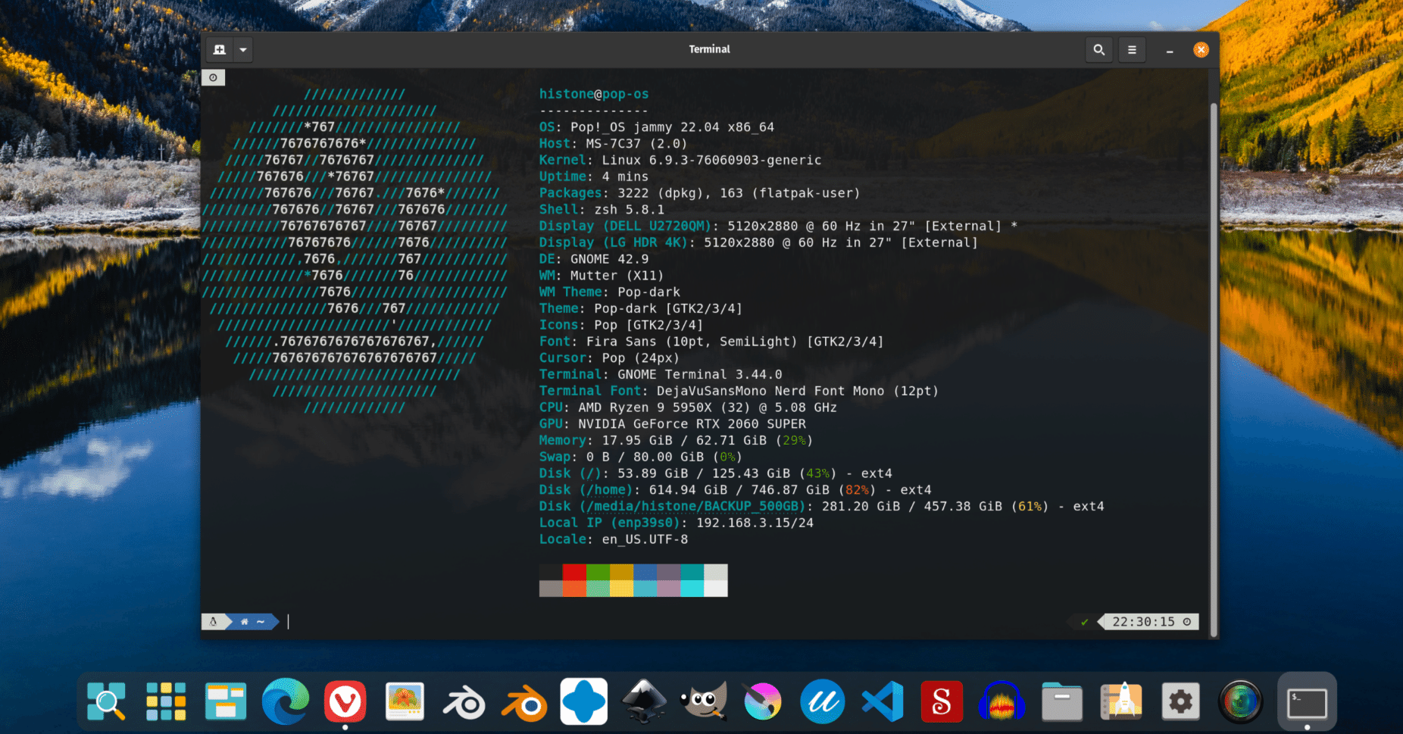Screen dimensions: 1403x734
Task: Launch GIMP from the dock
Action: pyautogui.click(x=704, y=701)
